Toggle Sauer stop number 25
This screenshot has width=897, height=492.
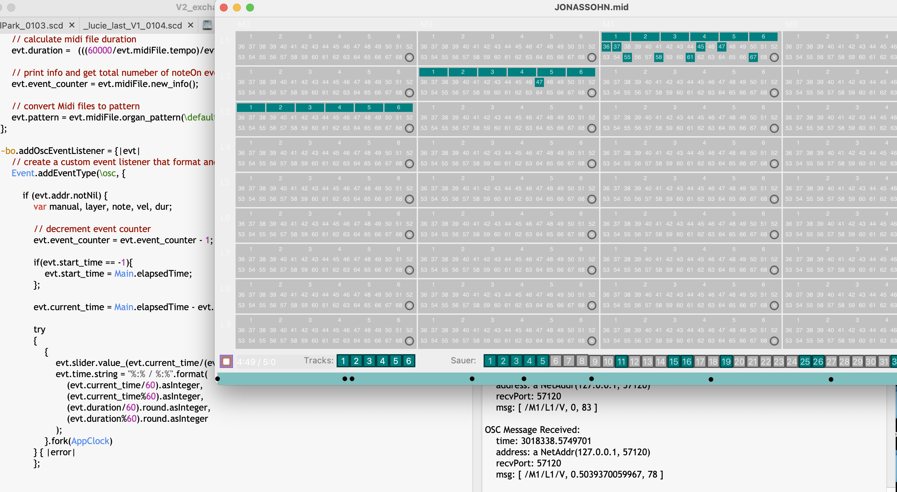(805, 361)
